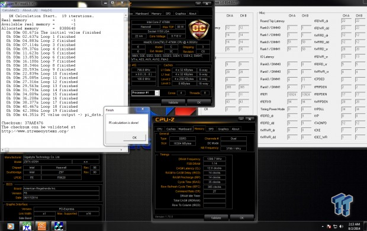The image size is (367, 231).
Task: Open the About...(A) menu in Super PI
Action: (30, 10)
